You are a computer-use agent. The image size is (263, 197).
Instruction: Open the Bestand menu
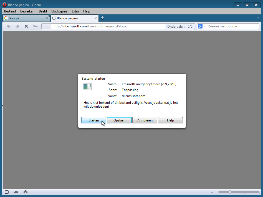click(10, 11)
